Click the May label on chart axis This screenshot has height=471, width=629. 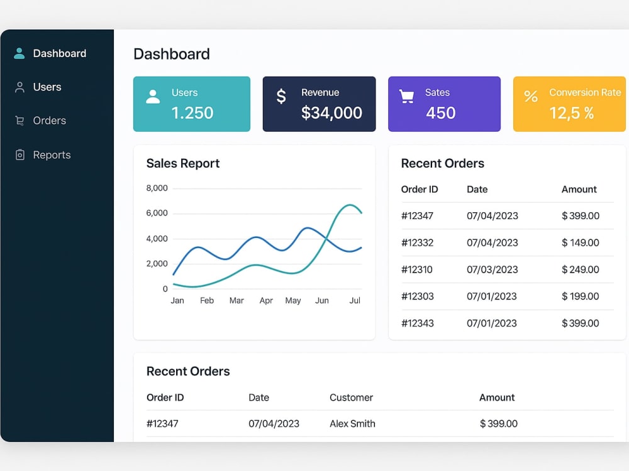[293, 301]
